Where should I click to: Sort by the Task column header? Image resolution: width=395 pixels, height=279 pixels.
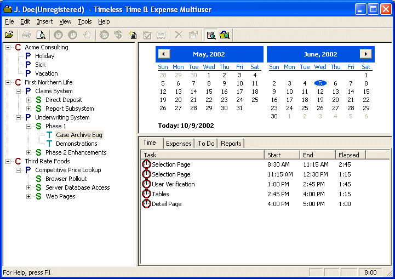(x=203, y=155)
